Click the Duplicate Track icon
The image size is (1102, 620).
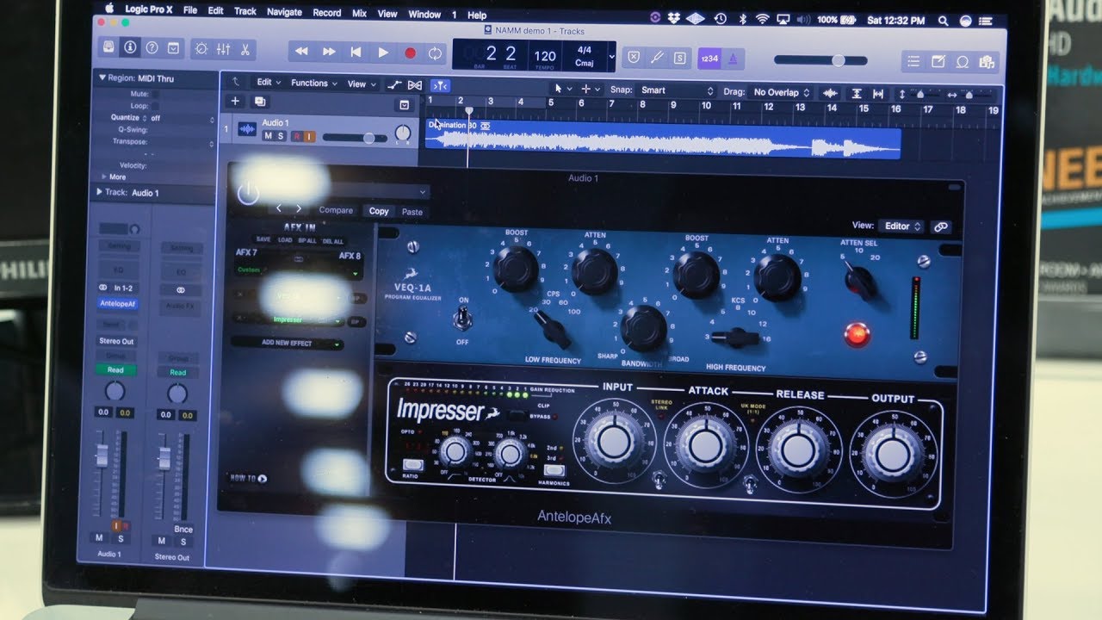coord(259,102)
